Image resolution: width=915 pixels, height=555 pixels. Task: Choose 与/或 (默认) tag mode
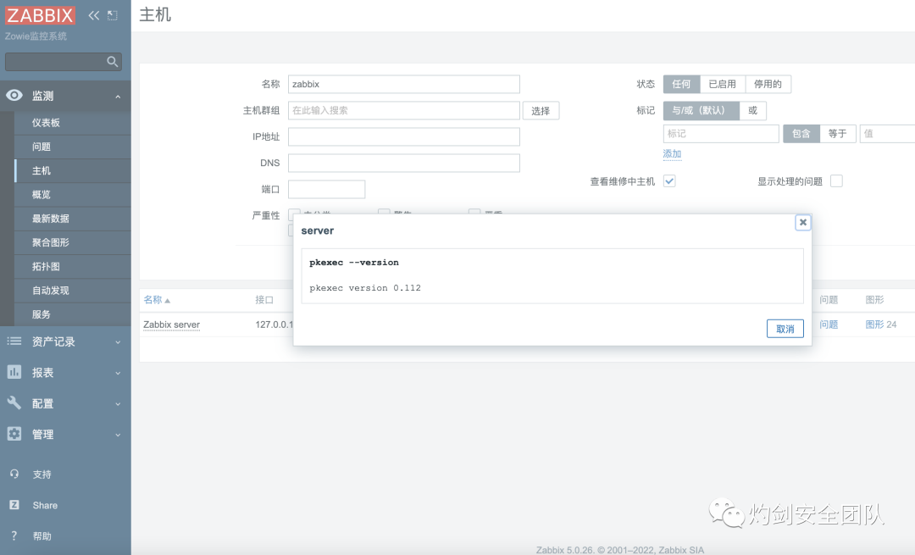(x=701, y=110)
